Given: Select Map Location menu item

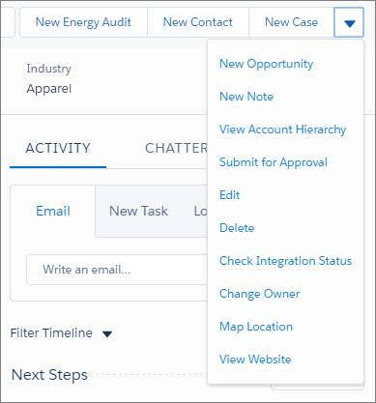Looking at the screenshot, I should [x=256, y=327].
